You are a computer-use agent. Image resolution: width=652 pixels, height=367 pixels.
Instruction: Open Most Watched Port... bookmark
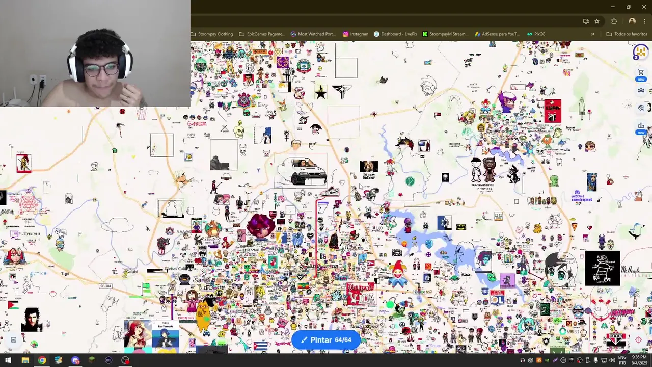[x=313, y=34]
